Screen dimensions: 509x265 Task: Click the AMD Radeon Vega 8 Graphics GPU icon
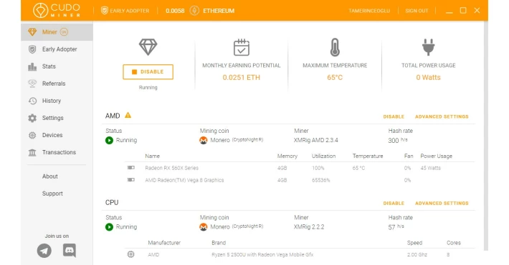pyautogui.click(x=130, y=179)
